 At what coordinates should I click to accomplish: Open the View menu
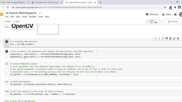coord(18,17)
